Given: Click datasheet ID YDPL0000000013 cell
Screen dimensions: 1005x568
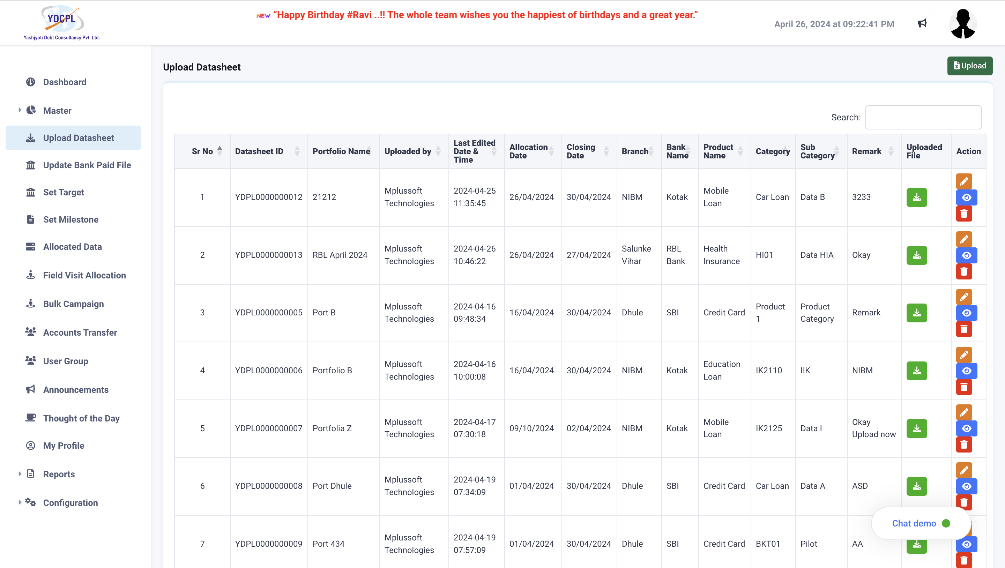Looking at the screenshot, I should click(x=268, y=255).
